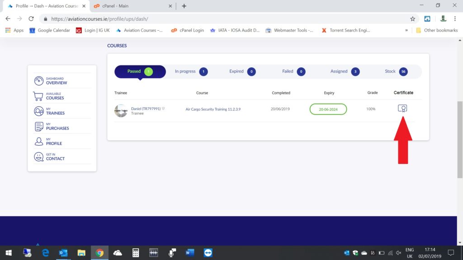
Task: Click the Get In Contact icon
Action: (x=39, y=157)
